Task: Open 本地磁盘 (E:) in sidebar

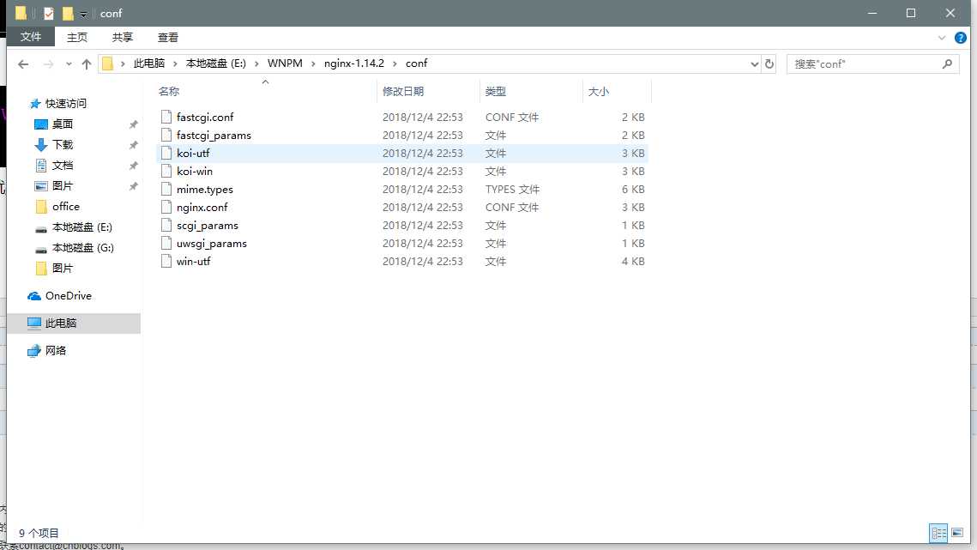Action: point(82,227)
